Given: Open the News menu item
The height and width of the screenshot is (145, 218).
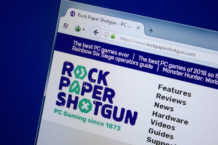Looking at the screenshot, I should coord(164,106).
